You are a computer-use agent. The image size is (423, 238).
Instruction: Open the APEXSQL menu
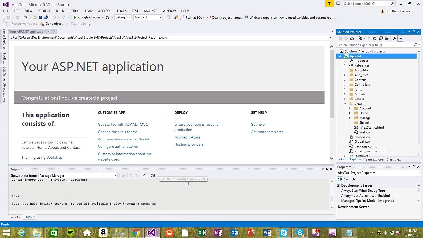pyautogui.click(x=105, y=11)
